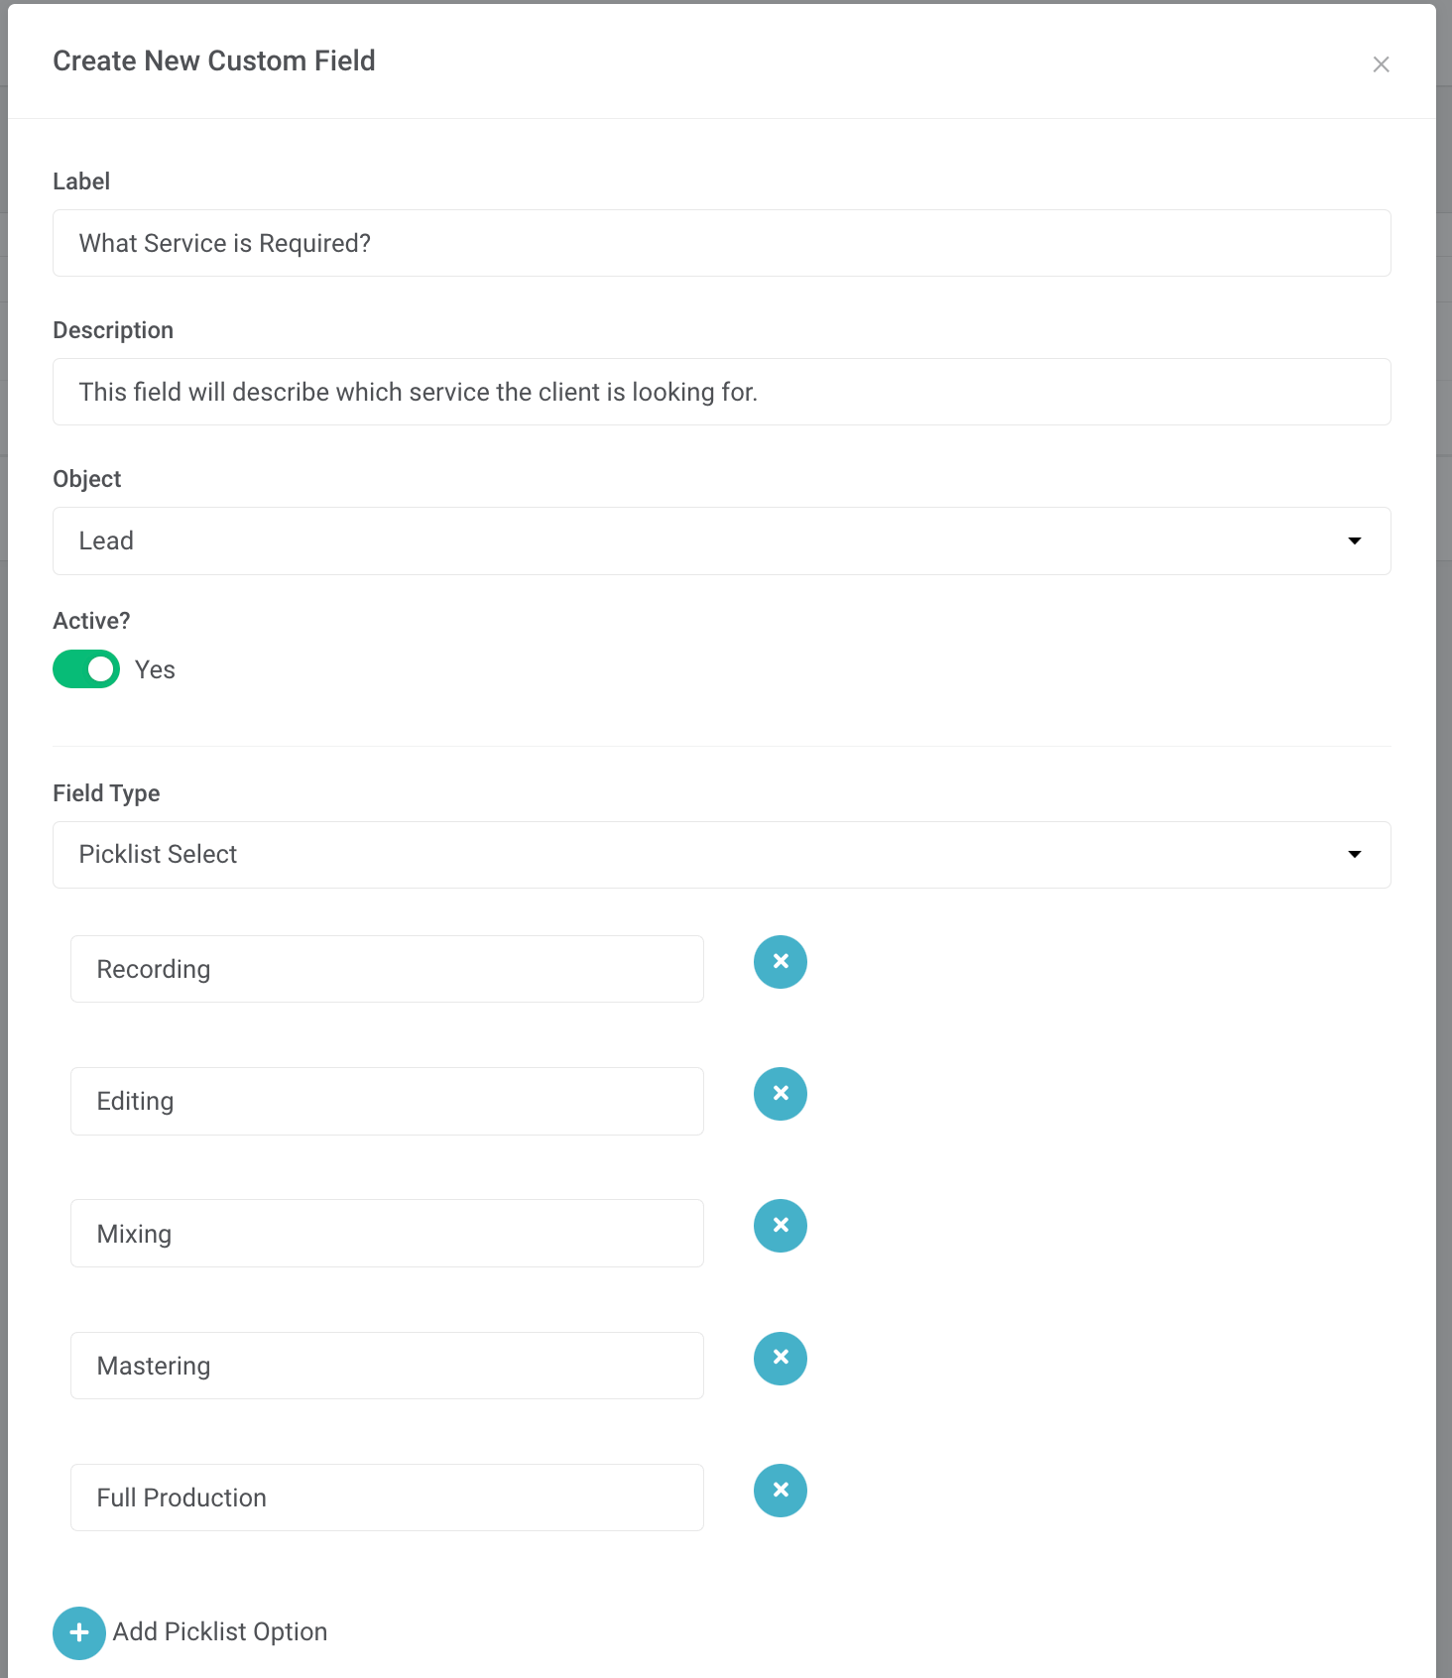Edit the Recording option text box
Viewport: 1452px width, 1678px height.
click(x=387, y=970)
